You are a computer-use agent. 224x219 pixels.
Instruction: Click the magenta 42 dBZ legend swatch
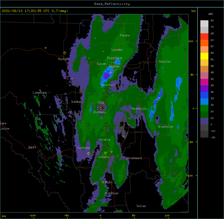204,82
